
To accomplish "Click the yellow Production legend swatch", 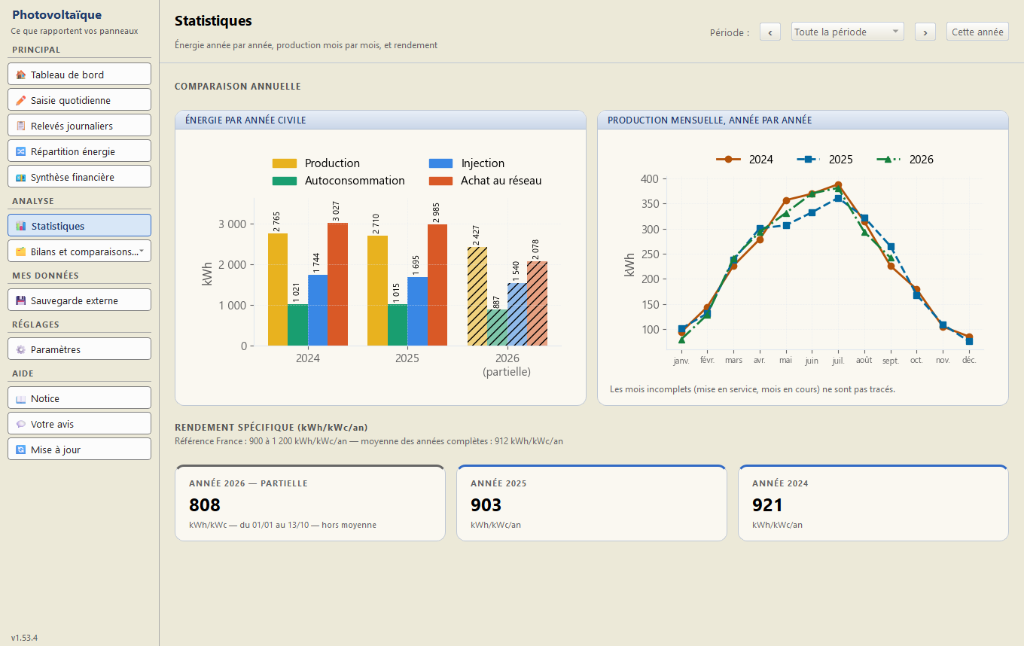I will tap(285, 163).
